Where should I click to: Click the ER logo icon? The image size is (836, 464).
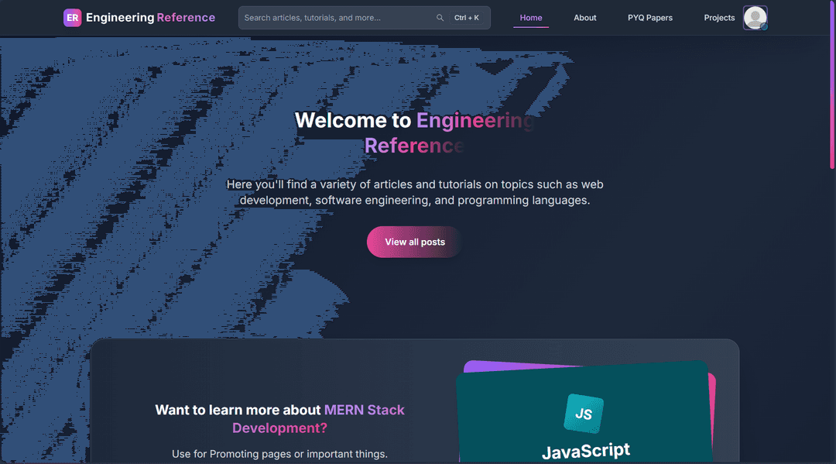pos(72,18)
